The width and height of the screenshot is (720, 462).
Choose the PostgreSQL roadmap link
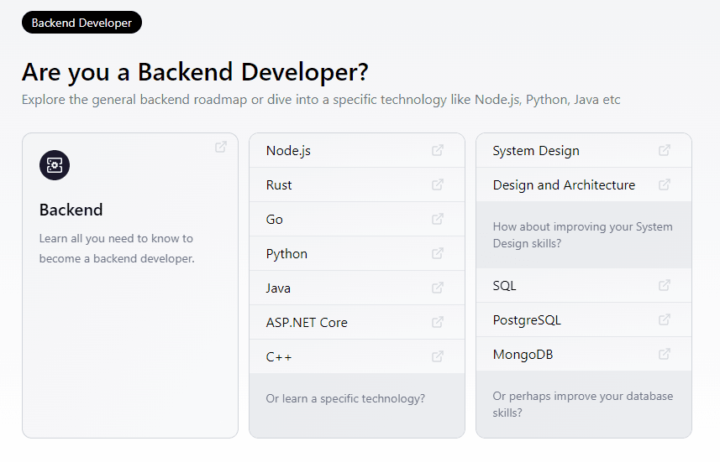coord(527,320)
